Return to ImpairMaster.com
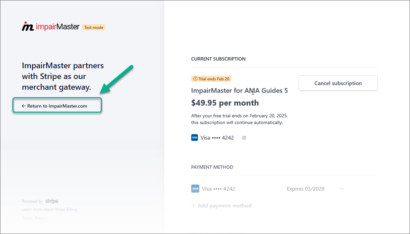 pos(55,106)
